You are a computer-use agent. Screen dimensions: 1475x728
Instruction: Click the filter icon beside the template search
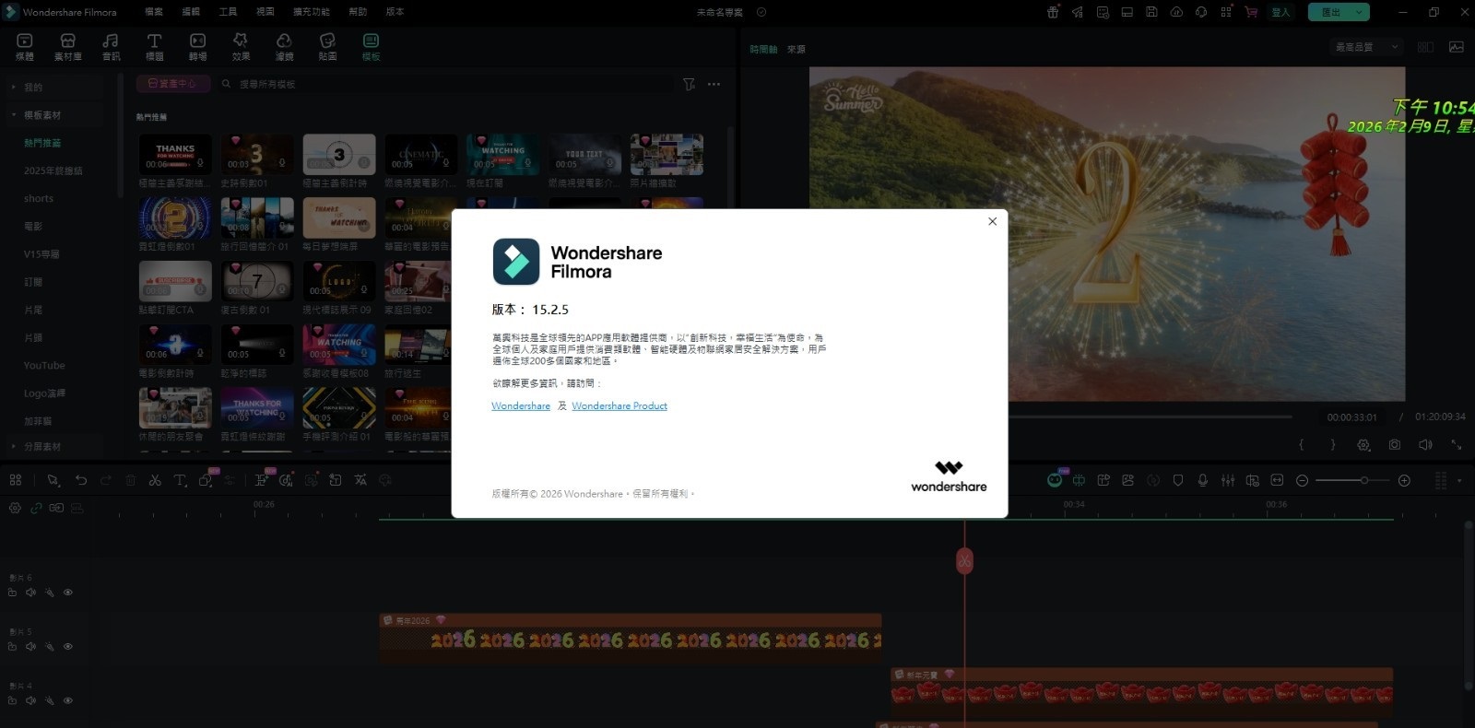coord(689,84)
